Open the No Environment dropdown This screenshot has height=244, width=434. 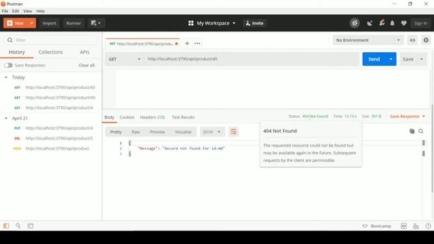pos(368,40)
